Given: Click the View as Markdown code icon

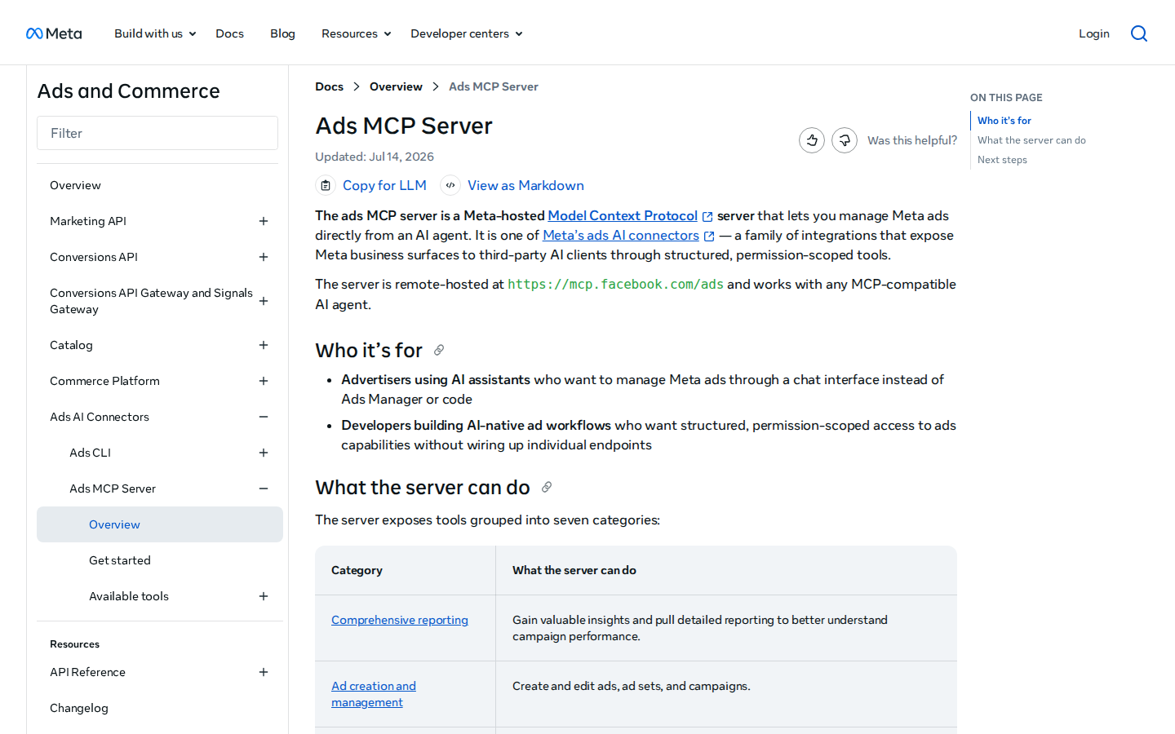Looking at the screenshot, I should 450,185.
